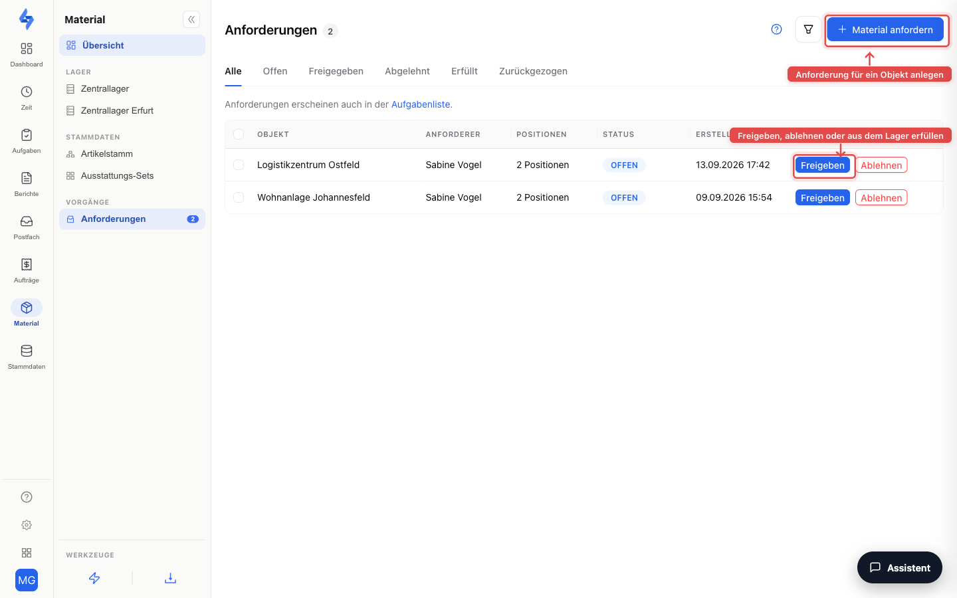Switch to the Abgelehnt tab
The image size is (957, 598).
[407, 71]
